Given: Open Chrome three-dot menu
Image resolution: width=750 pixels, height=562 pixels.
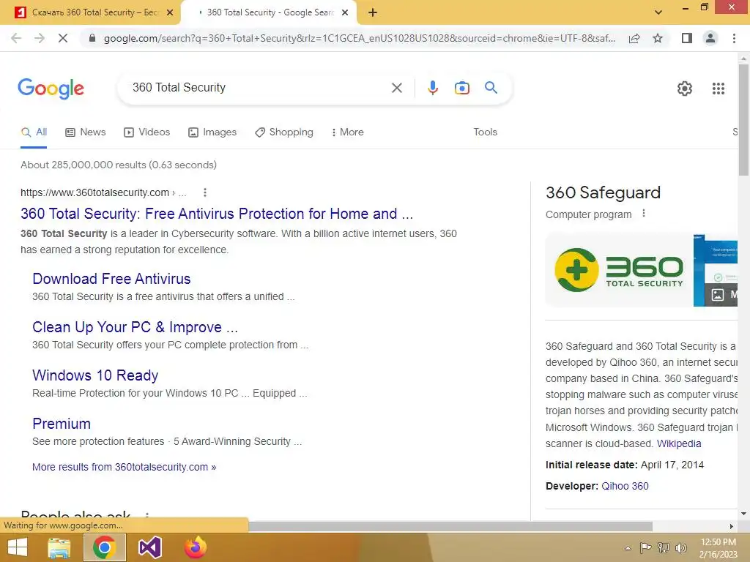Looking at the screenshot, I should pyautogui.click(x=734, y=38).
